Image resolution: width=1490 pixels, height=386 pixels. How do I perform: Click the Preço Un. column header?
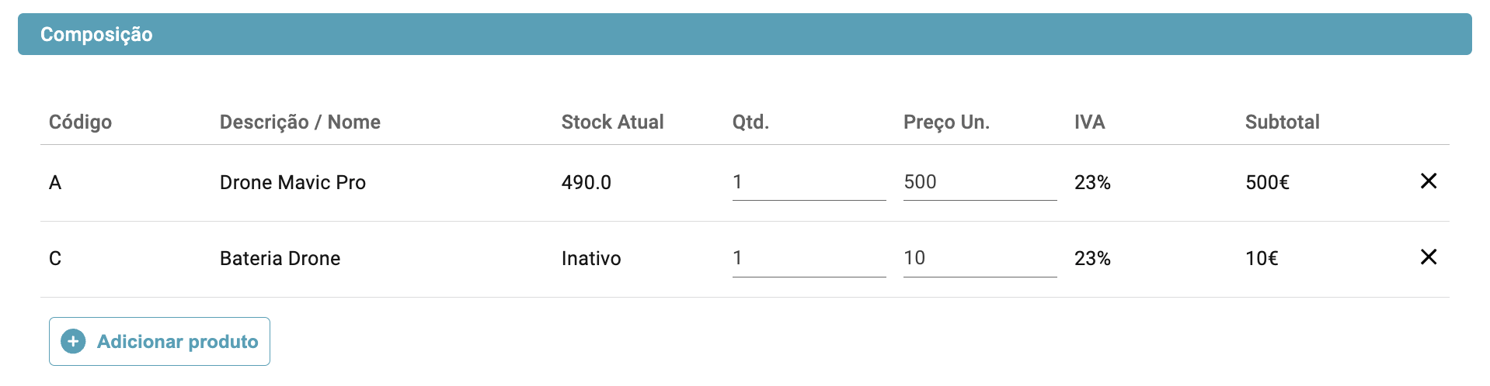pyautogui.click(x=946, y=122)
